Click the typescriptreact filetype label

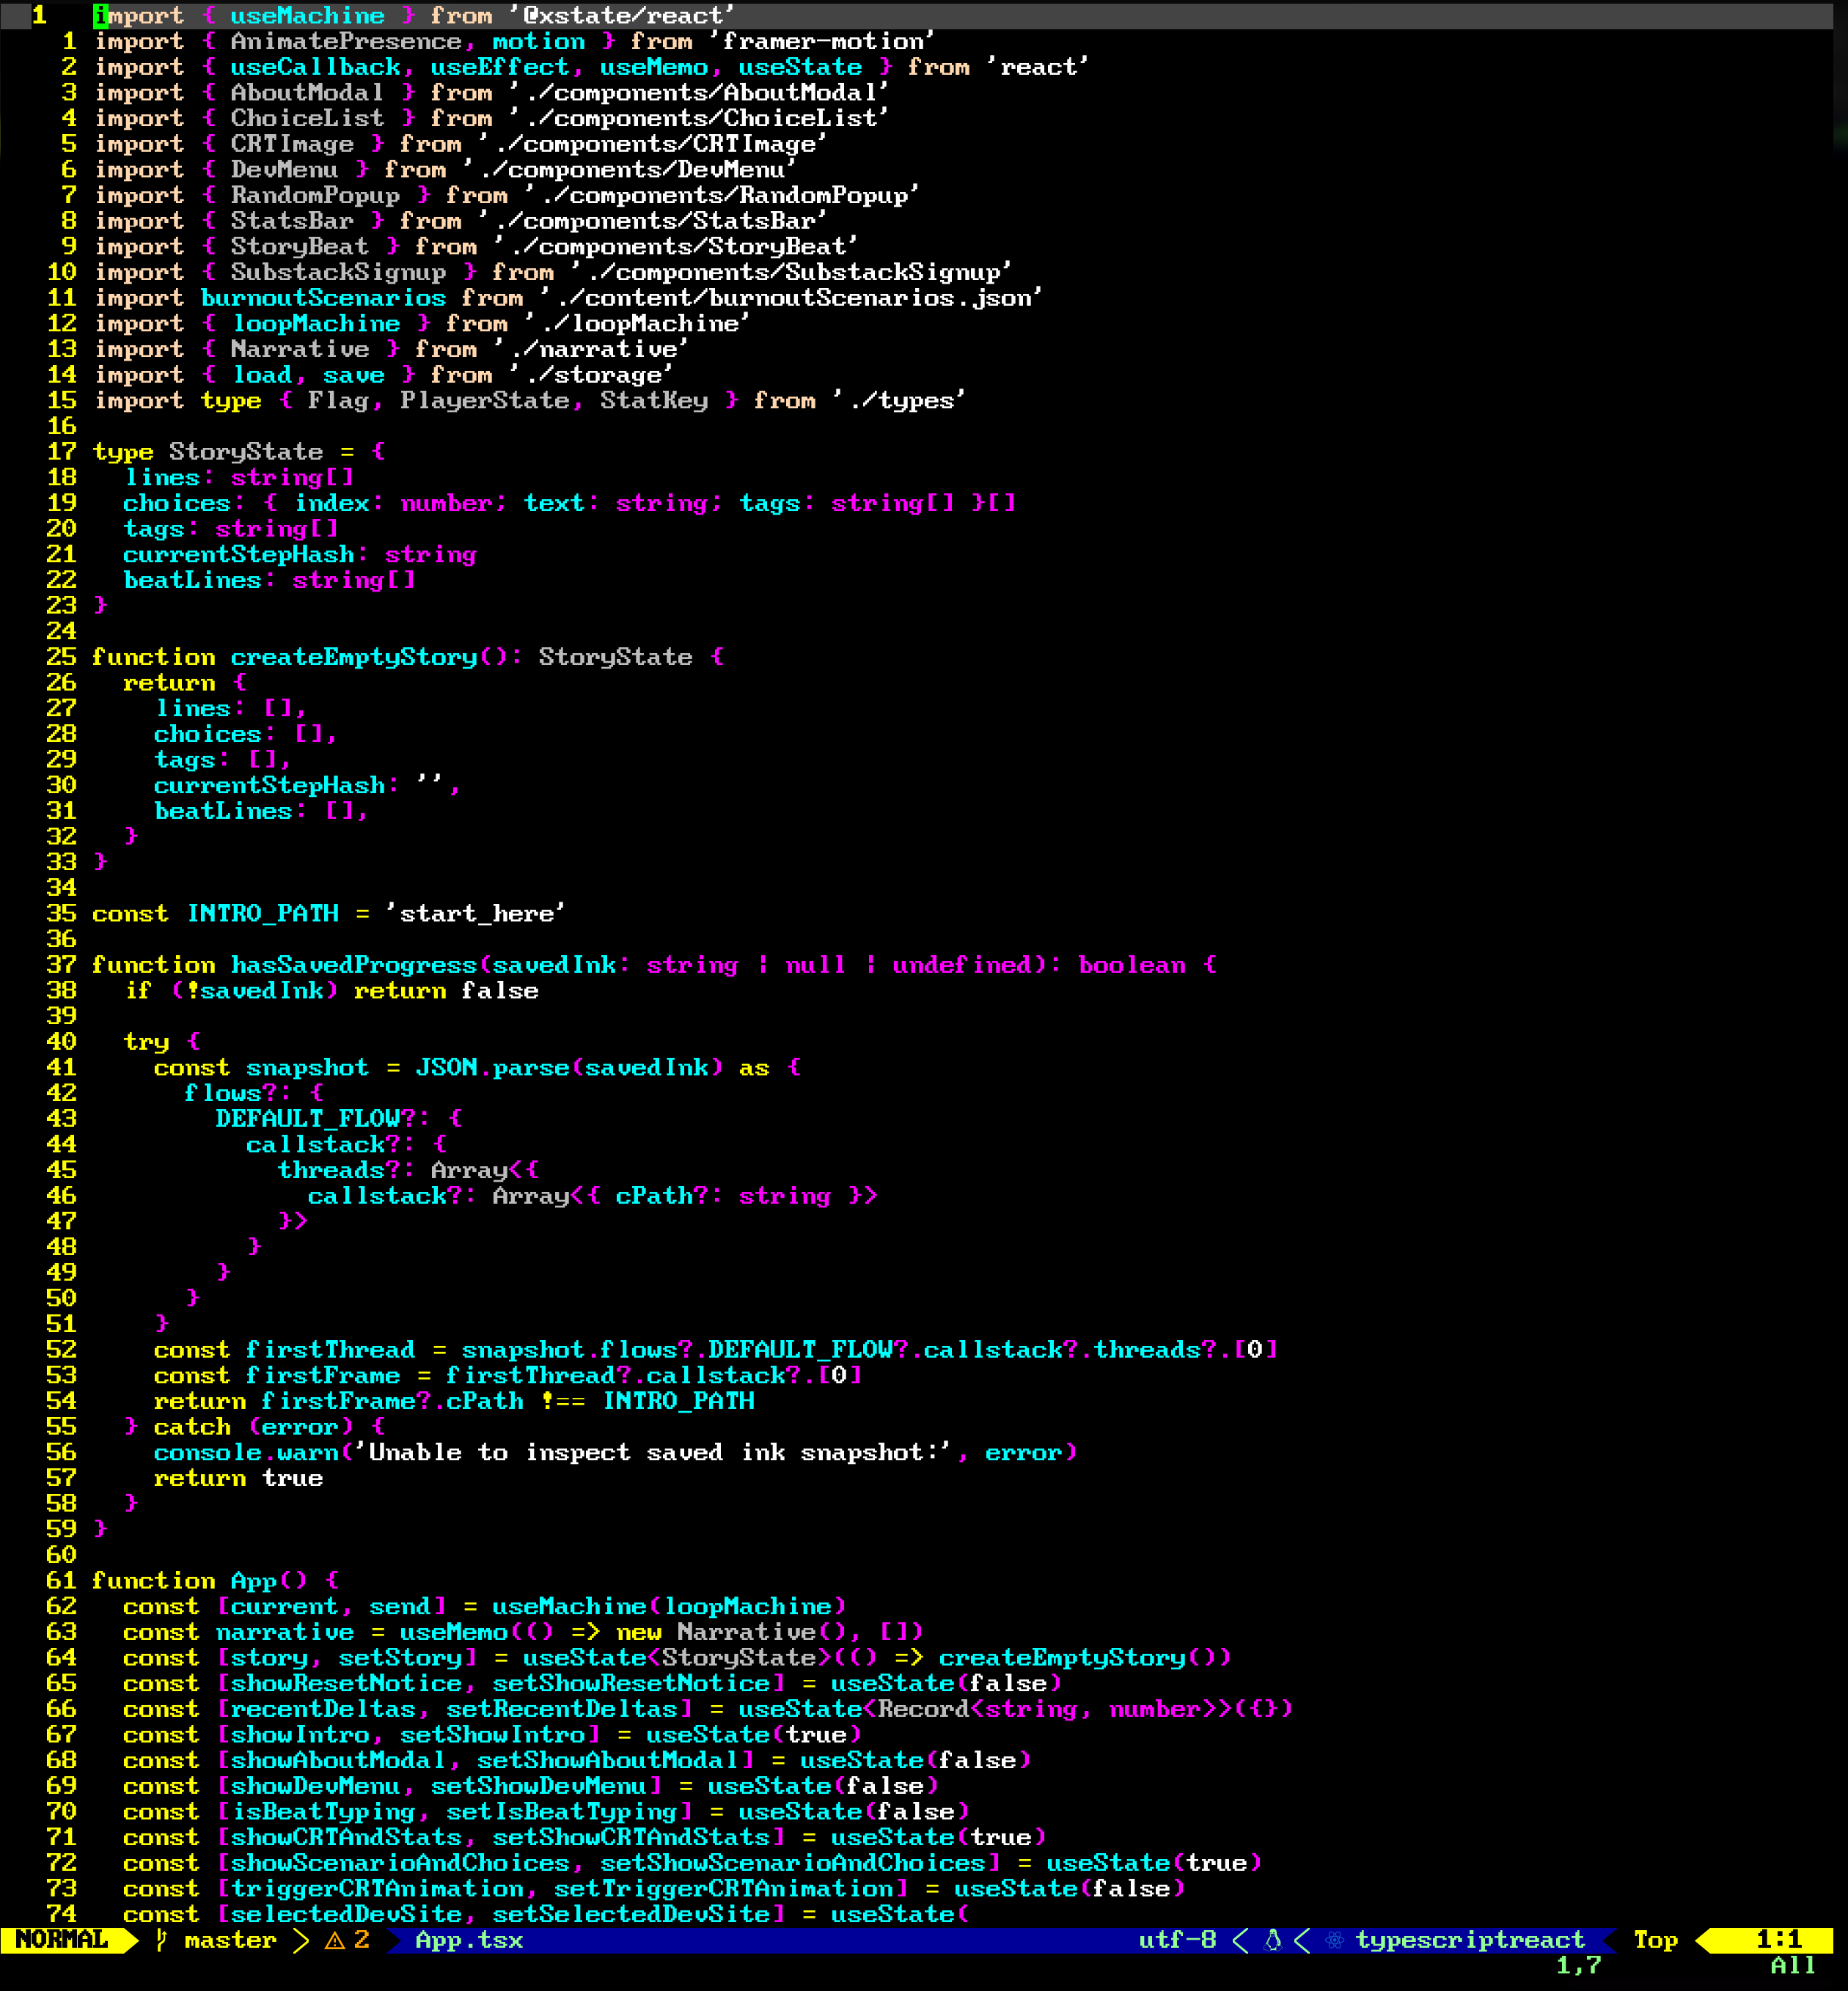click(1469, 1940)
